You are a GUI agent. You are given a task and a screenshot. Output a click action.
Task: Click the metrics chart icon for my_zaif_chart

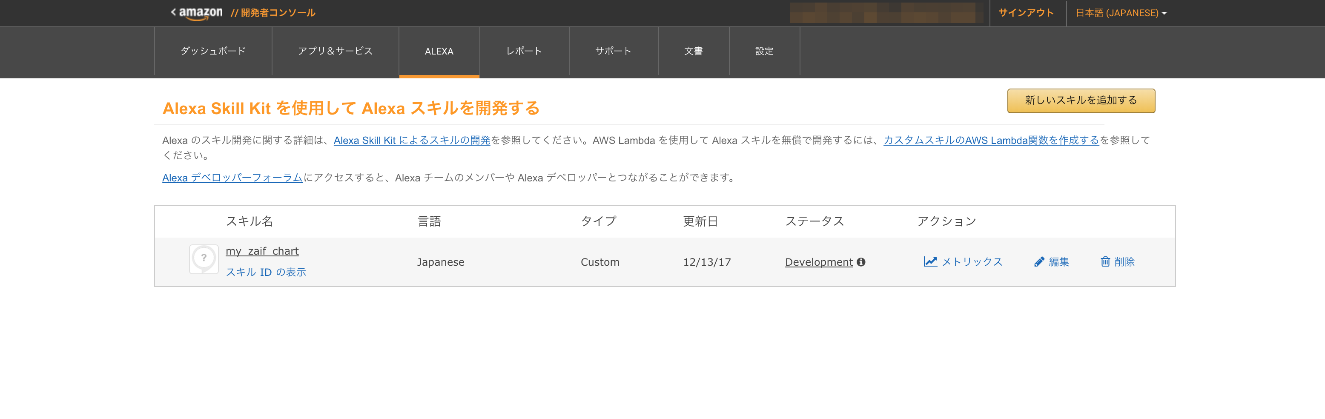pos(930,262)
